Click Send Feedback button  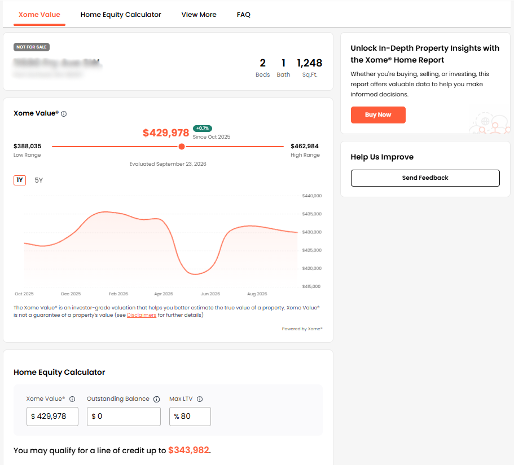(x=425, y=178)
